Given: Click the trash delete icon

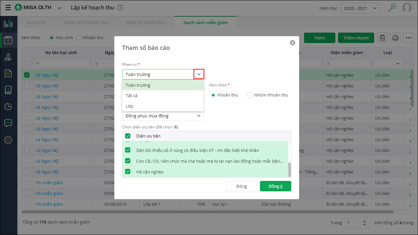Looking at the screenshot, I should [x=382, y=38].
